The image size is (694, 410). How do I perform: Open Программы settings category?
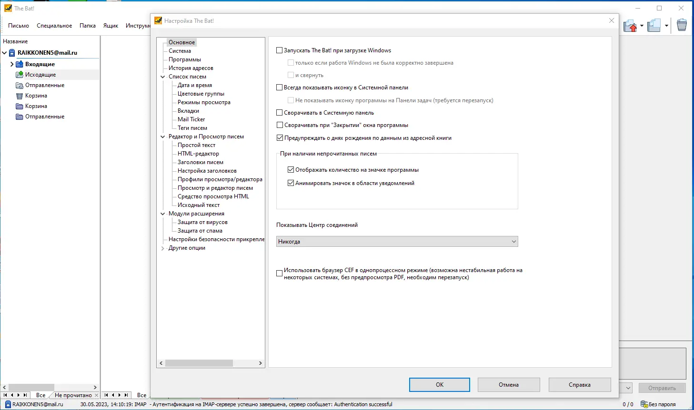coord(185,59)
